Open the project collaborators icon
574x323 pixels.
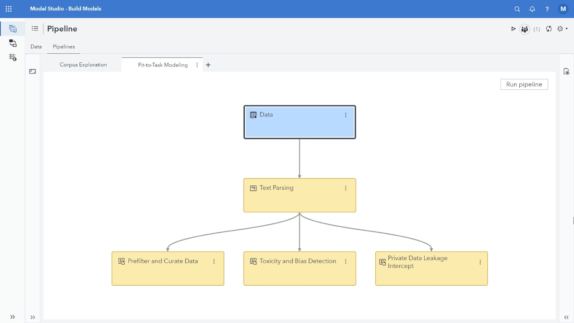525,29
